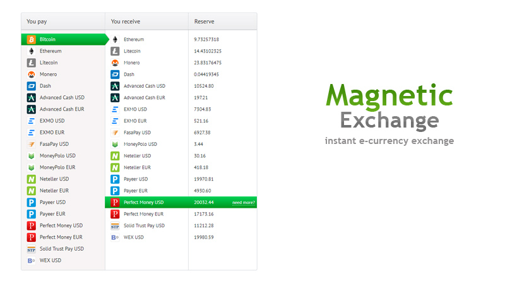The width and height of the screenshot is (505, 281).
Task: Click Advanced Cash EUR icon in You receive
Action: (x=115, y=97)
